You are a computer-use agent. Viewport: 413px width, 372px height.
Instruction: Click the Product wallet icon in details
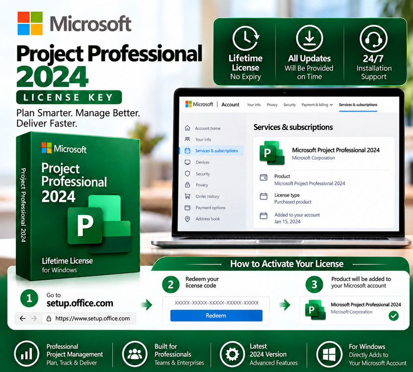point(264,178)
